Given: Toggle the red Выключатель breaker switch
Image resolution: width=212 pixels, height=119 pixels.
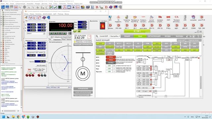Looking at the screenshot, I should tap(102, 26).
